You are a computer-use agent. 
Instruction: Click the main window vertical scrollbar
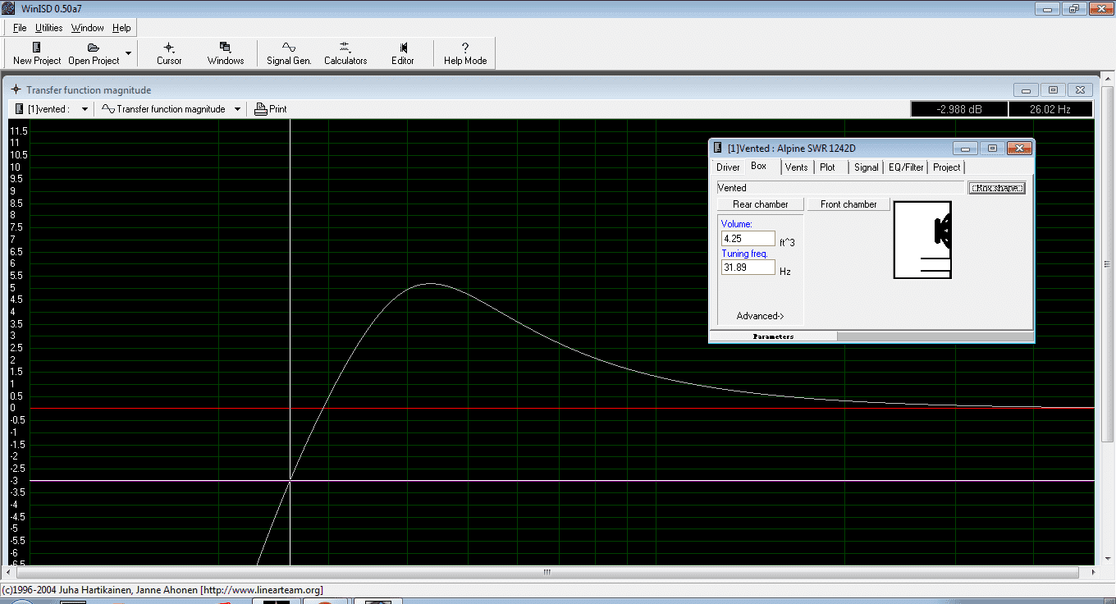coord(1109,264)
